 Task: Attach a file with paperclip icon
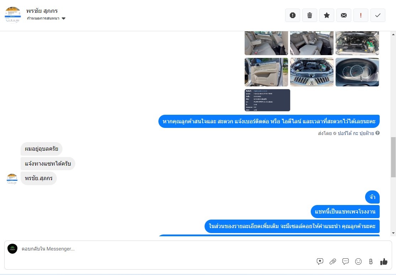point(333,261)
